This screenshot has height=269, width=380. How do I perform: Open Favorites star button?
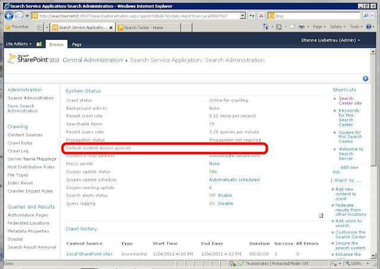(17, 27)
